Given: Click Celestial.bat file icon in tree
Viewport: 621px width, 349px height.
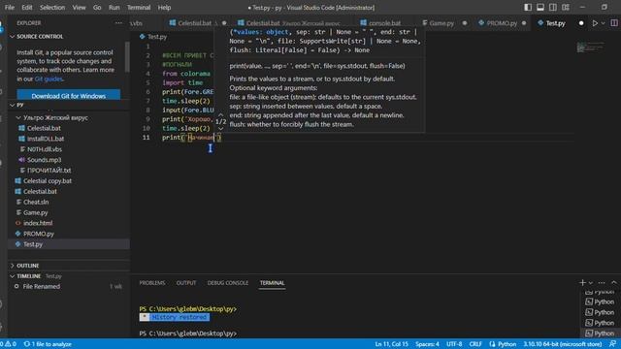Looking at the screenshot, I should tap(21, 128).
